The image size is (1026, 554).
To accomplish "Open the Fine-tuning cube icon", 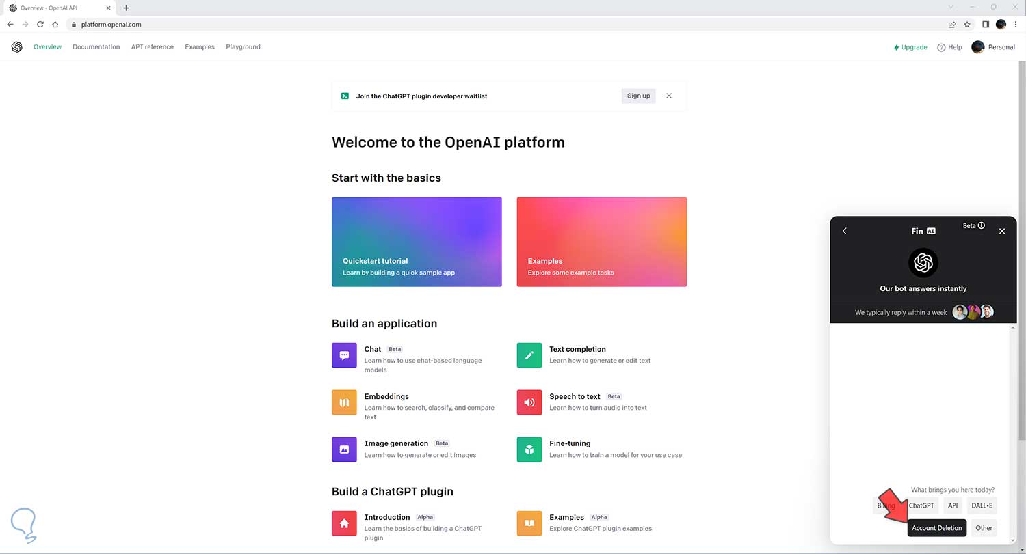I will click(529, 449).
